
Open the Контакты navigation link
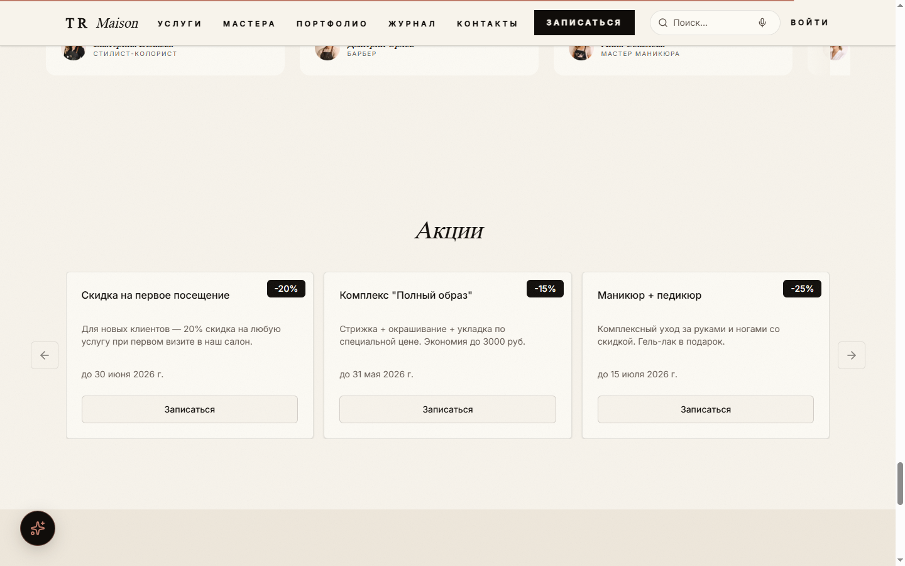pos(488,23)
